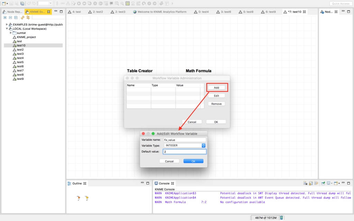
Task: Switch to the 6: test9 editor tab
Action: pyautogui.click(x=268, y=12)
